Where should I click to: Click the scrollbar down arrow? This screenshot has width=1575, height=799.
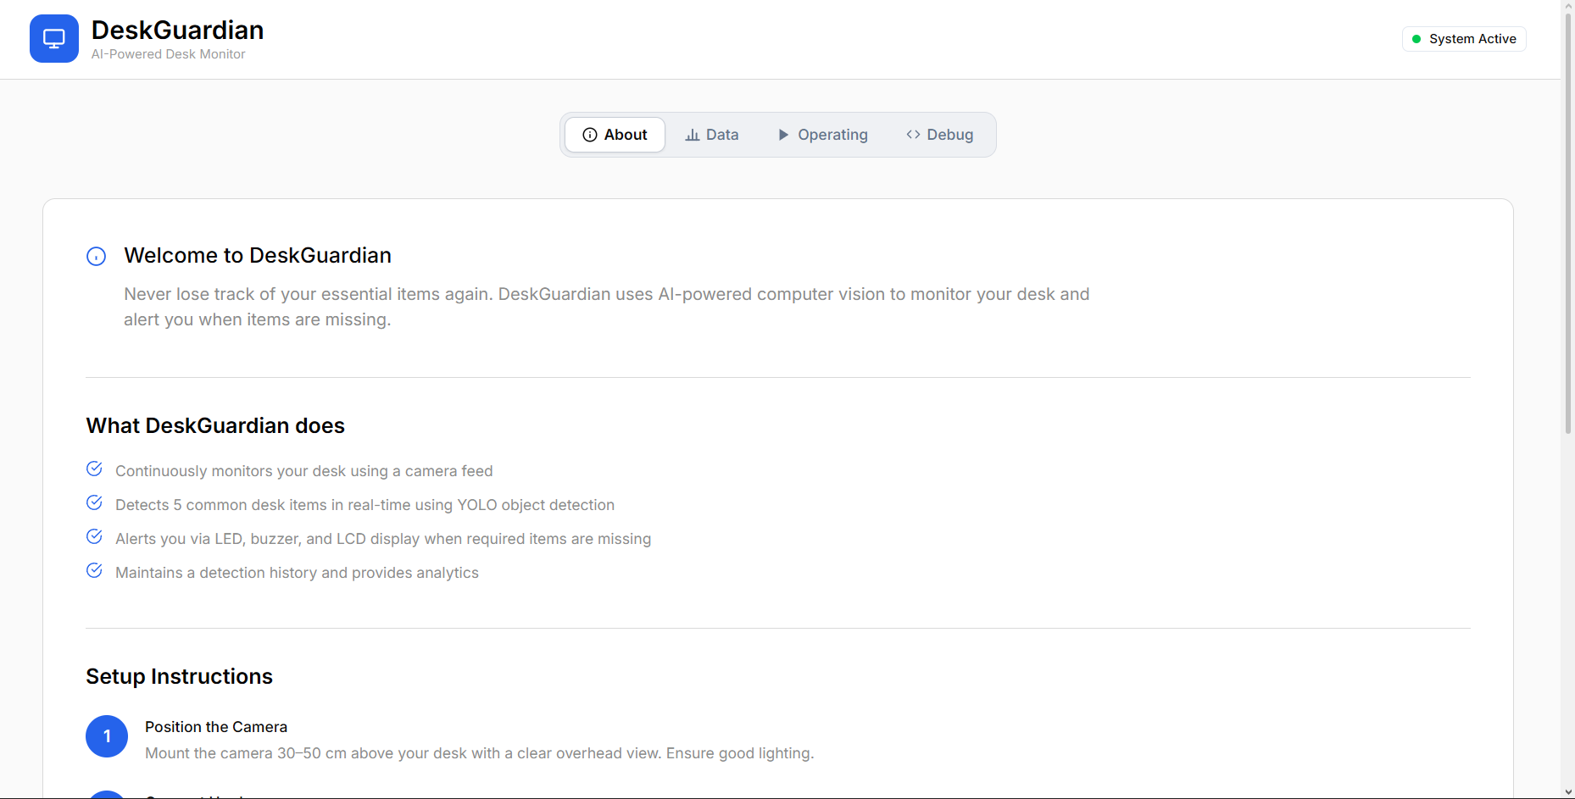coord(1568,792)
